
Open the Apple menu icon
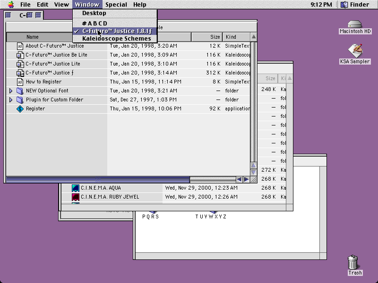[11, 4]
